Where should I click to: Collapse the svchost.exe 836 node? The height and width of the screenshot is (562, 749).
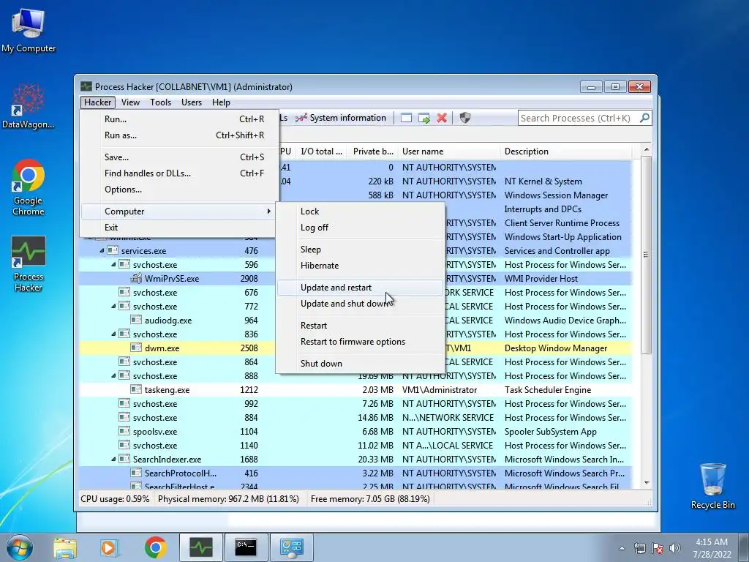coord(113,334)
